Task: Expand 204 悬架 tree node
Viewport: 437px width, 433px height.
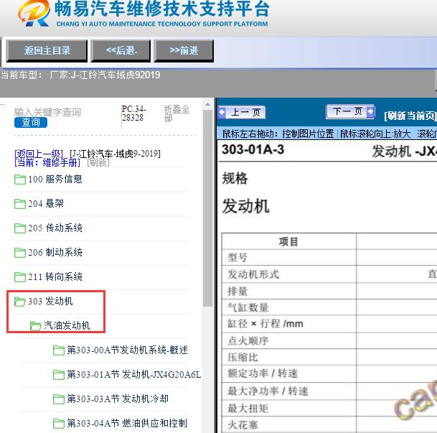Action: [46, 203]
